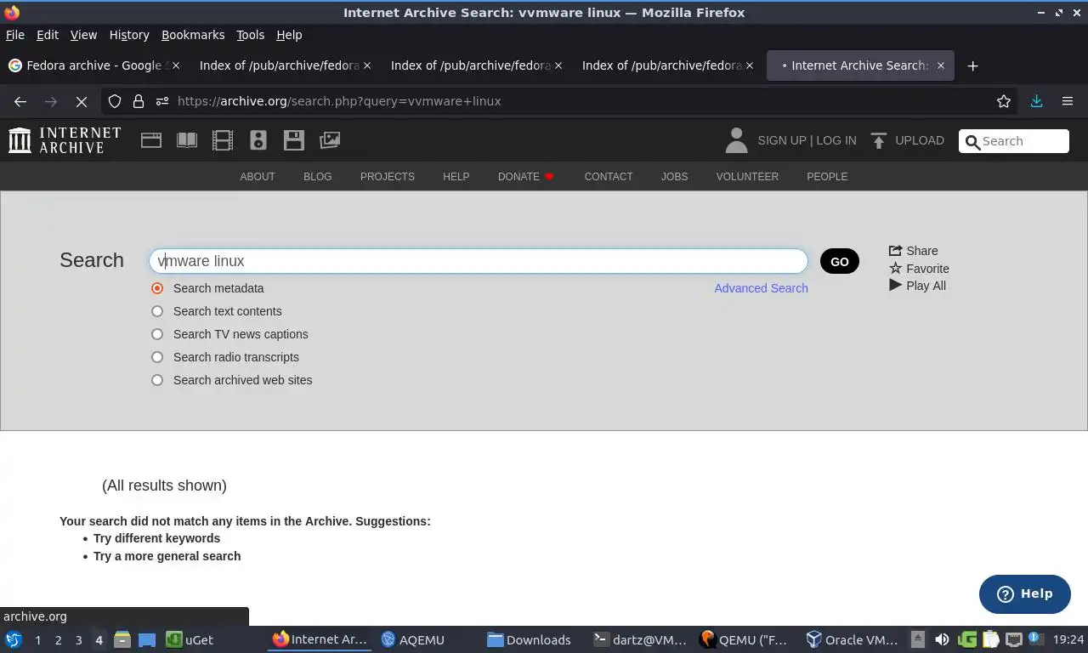
Task: Open the Edit menu
Action: point(48,35)
